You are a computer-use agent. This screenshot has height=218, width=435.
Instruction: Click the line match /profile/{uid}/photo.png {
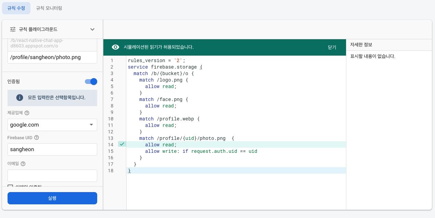coord(187,138)
